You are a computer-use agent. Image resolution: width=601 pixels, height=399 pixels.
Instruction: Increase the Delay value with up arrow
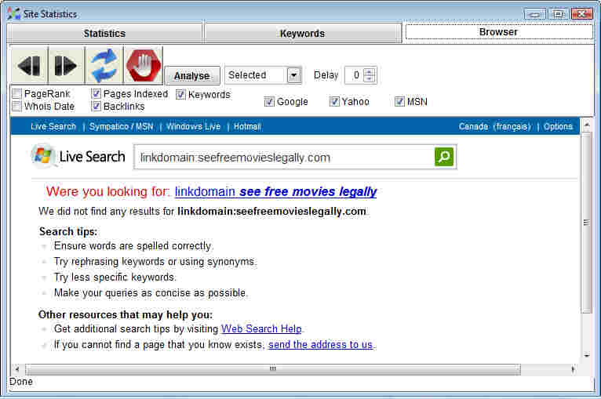tap(369, 71)
